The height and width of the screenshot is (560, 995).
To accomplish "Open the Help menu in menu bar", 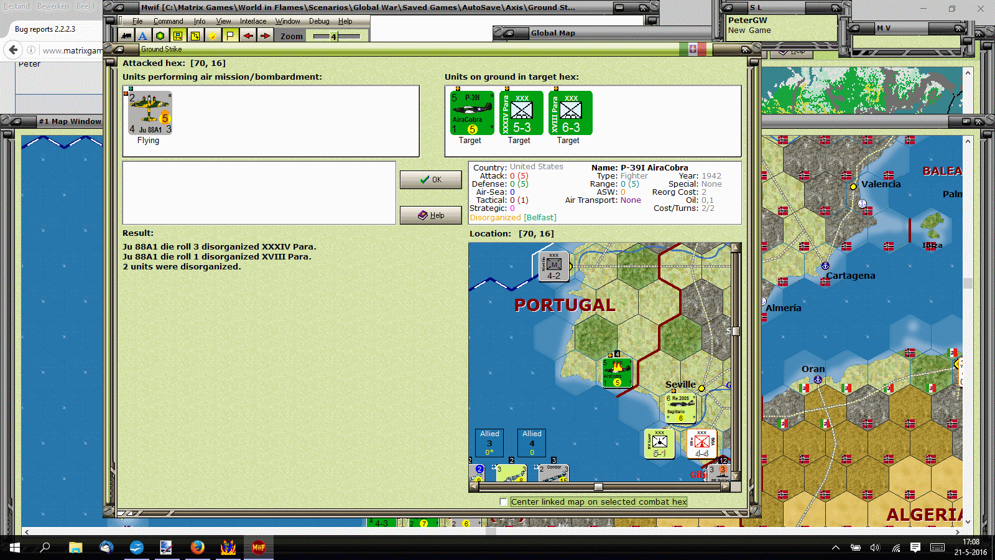I will (x=345, y=21).
